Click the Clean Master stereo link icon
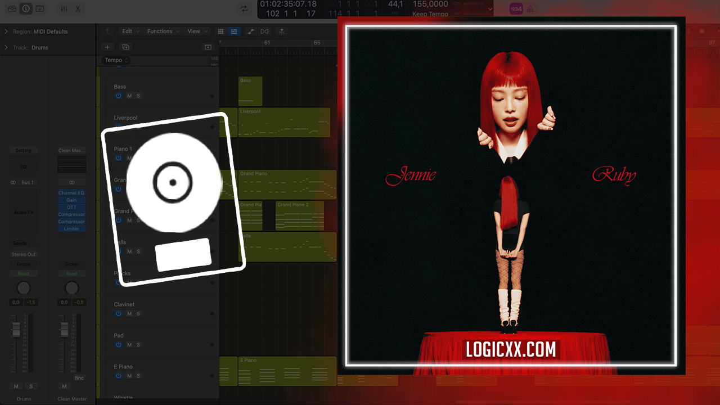Screen dimensions: 720x405 (71, 183)
